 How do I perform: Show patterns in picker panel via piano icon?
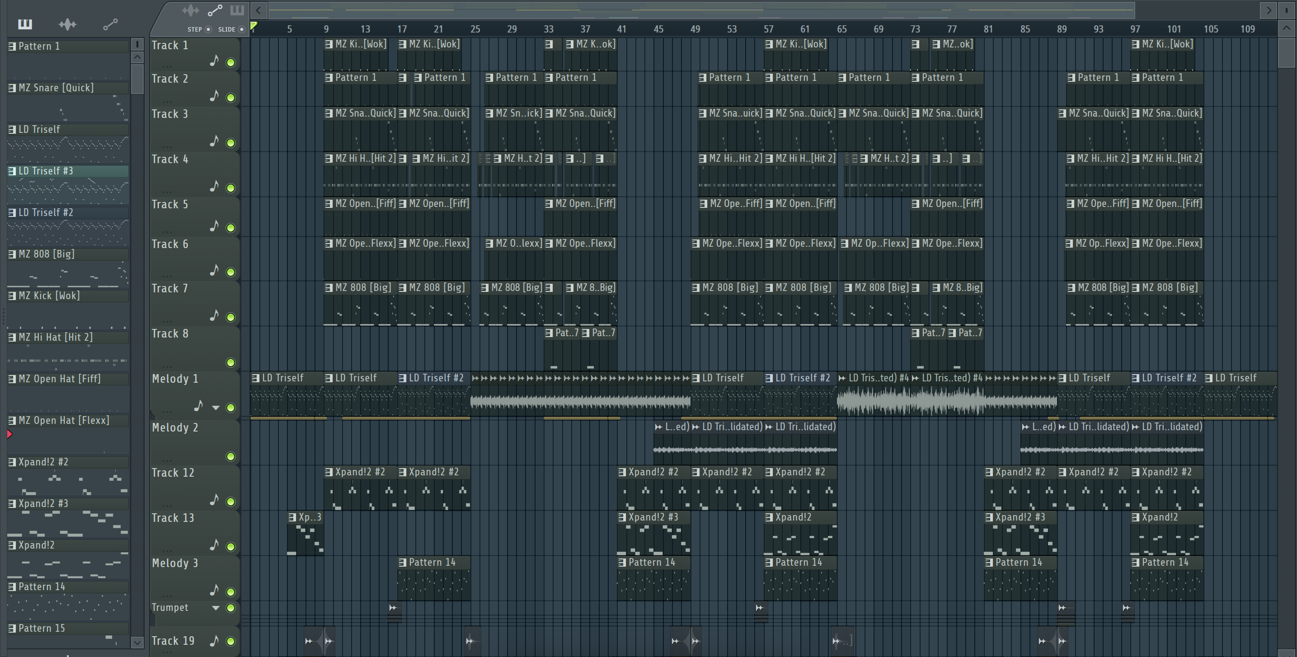point(25,23)
